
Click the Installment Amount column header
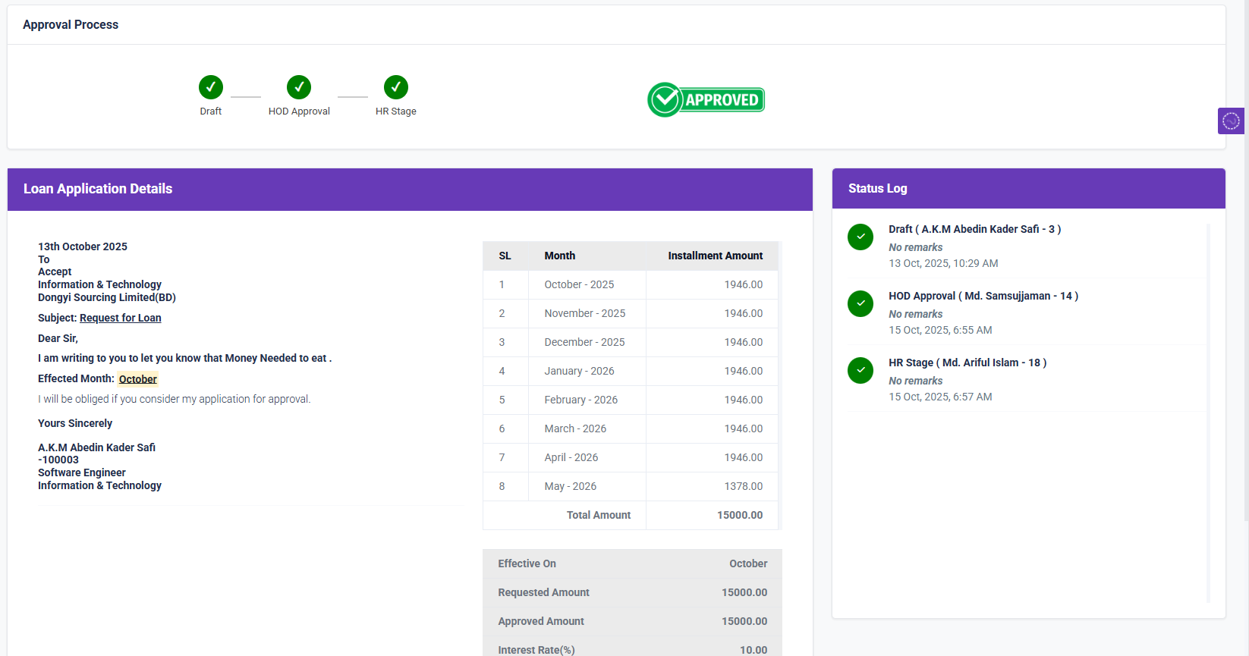pyautogui.click(x=715, y=256)
